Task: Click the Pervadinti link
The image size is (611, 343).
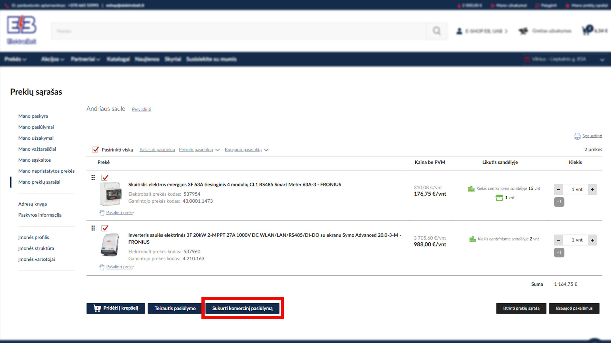Action: pos(141,109)
